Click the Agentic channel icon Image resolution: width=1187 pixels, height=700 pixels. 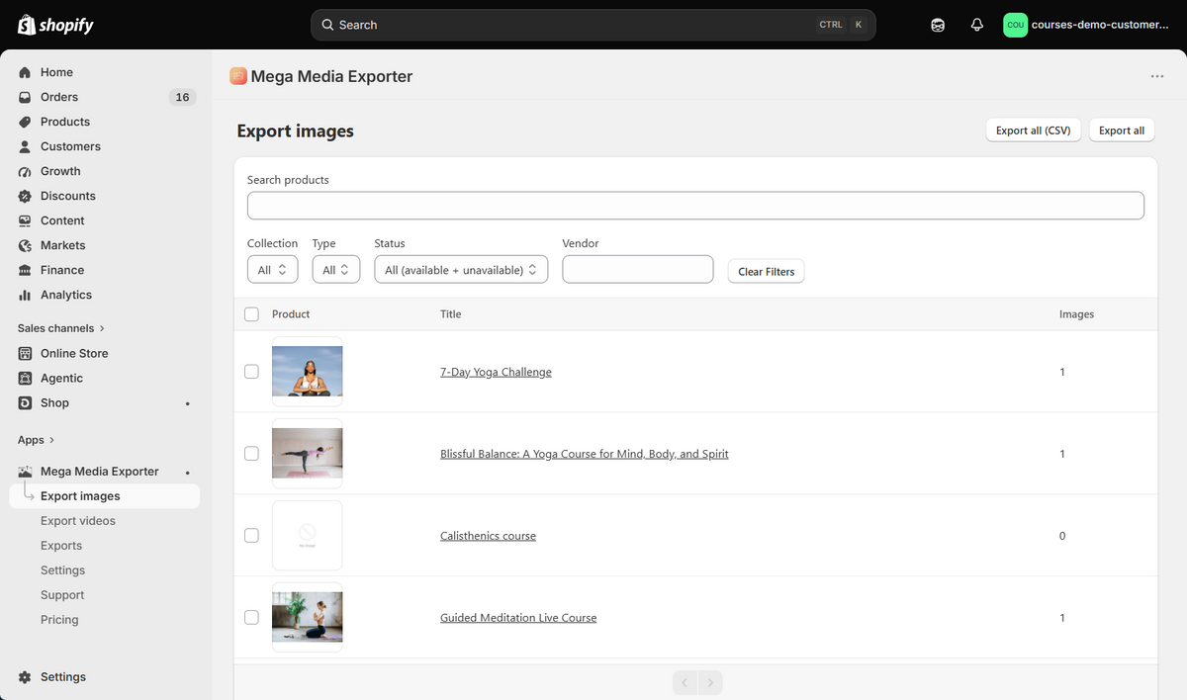coord(26,378)
